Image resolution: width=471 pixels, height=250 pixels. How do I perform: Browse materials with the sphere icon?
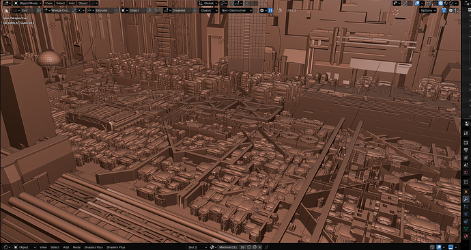click(x=213, y=247)
